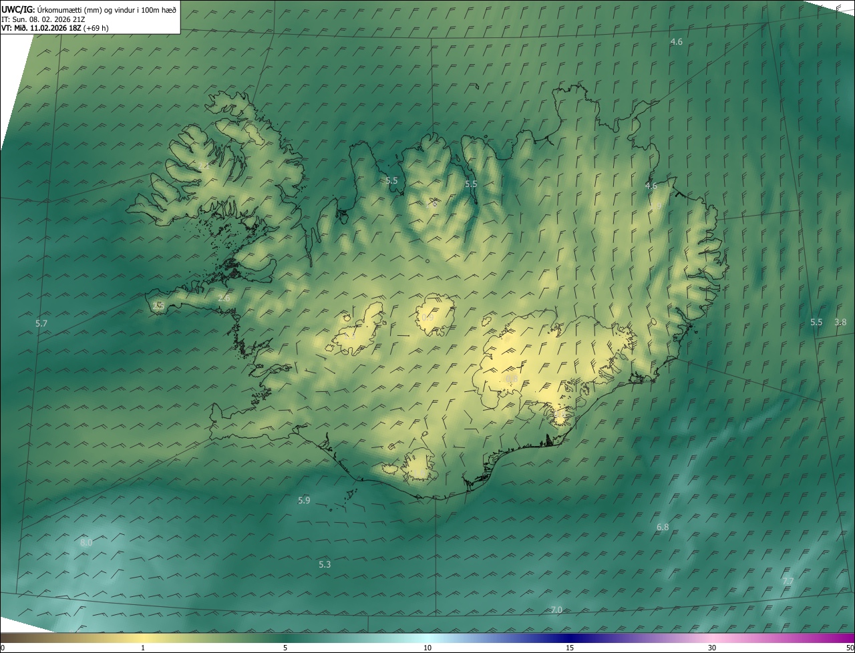Click the legend tick label 50
This screenshot has width=855, height=653.
point(850,648)
